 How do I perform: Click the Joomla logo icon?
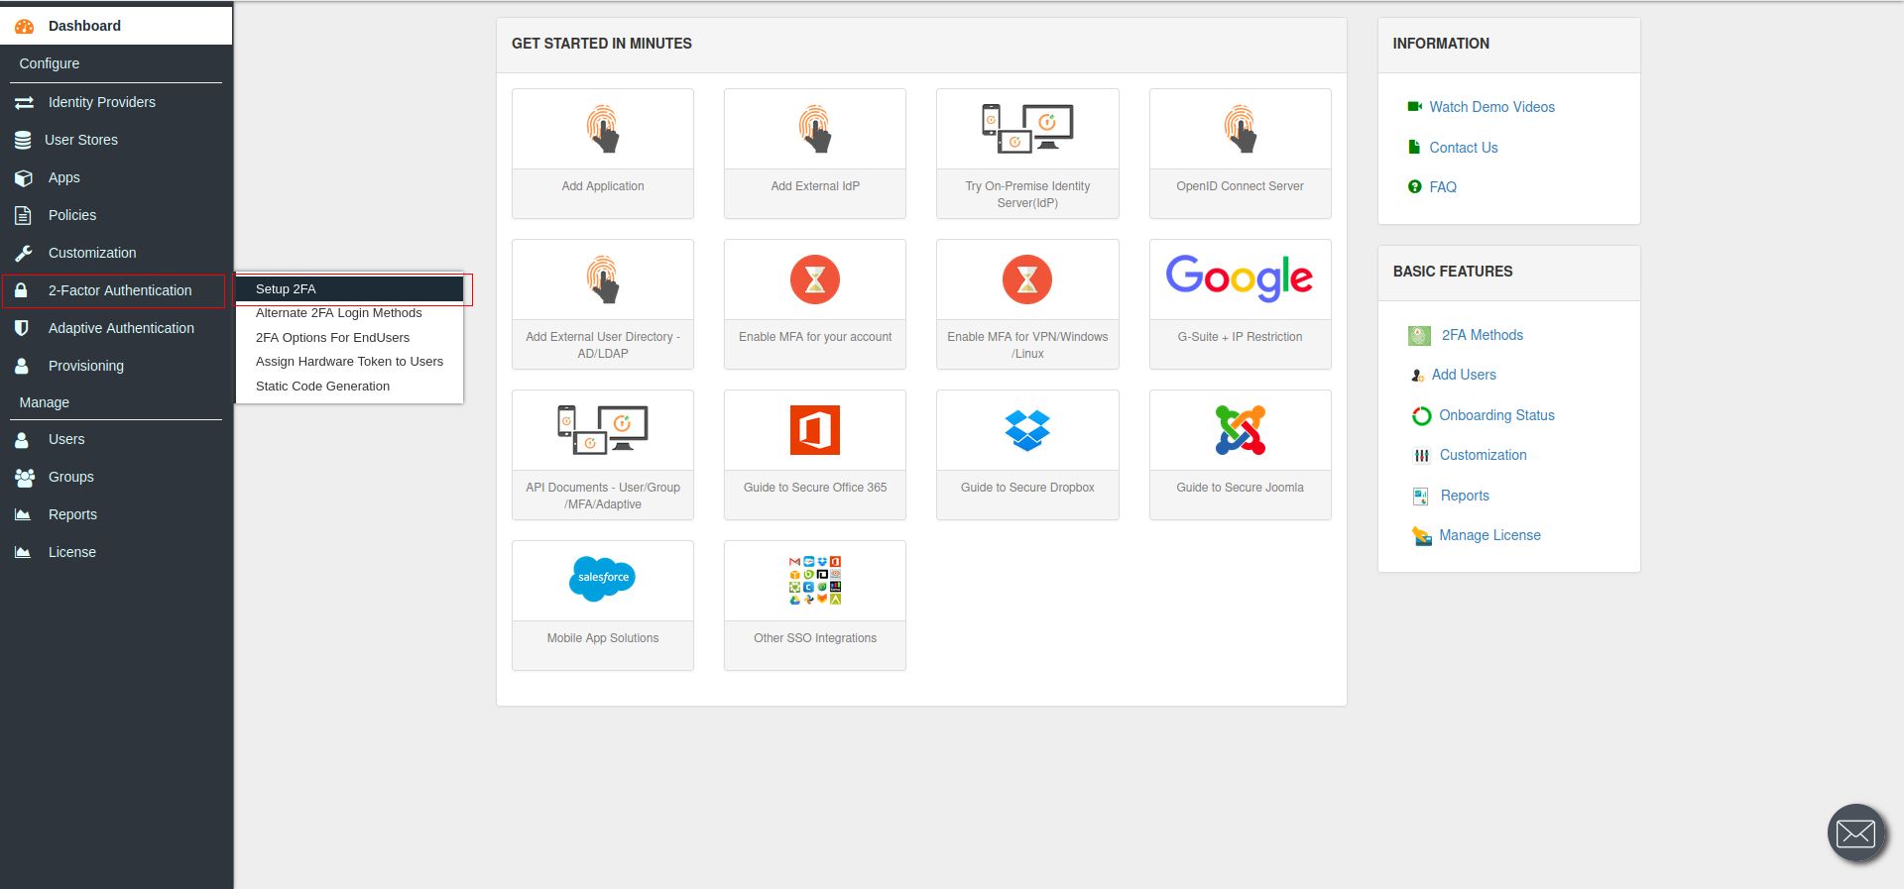coord(1241,430)
